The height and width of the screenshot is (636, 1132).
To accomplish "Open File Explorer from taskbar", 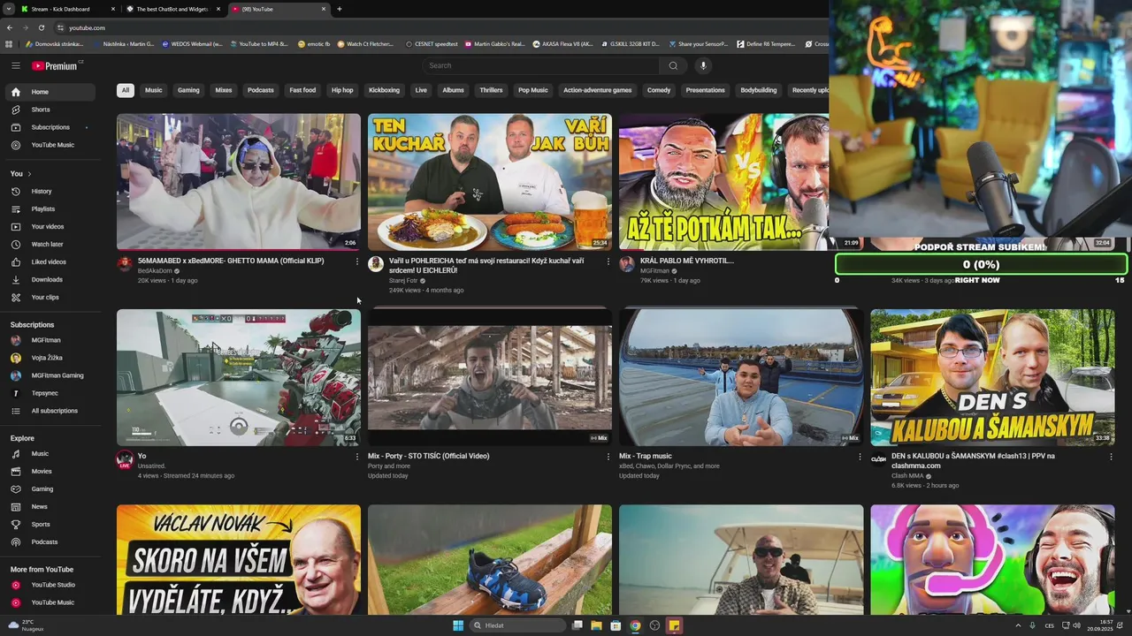I will pos(596,625).
